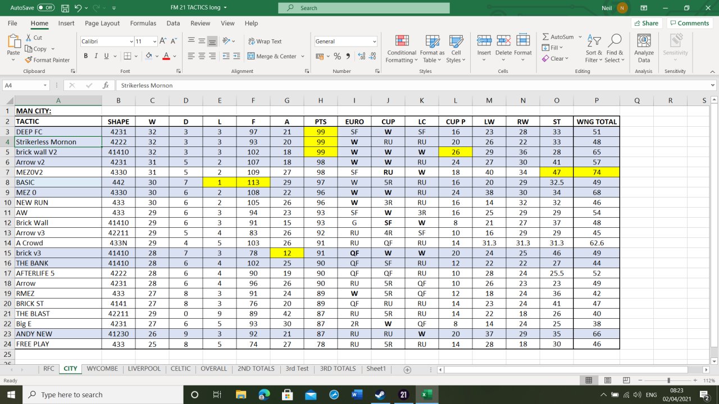Adjust the zoom slider
Viewport: 719px width, 404px height.
click(x=668, y=380)
